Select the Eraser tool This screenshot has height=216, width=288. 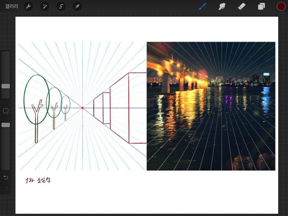[x=242, y=6]
